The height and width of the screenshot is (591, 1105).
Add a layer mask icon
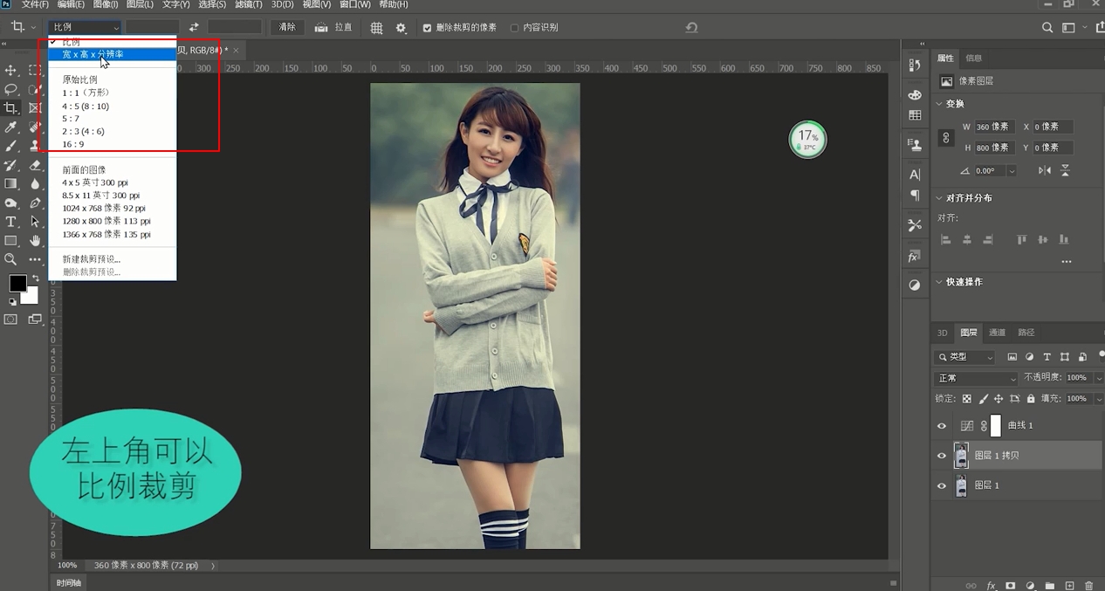click(x=1011, y=586)
